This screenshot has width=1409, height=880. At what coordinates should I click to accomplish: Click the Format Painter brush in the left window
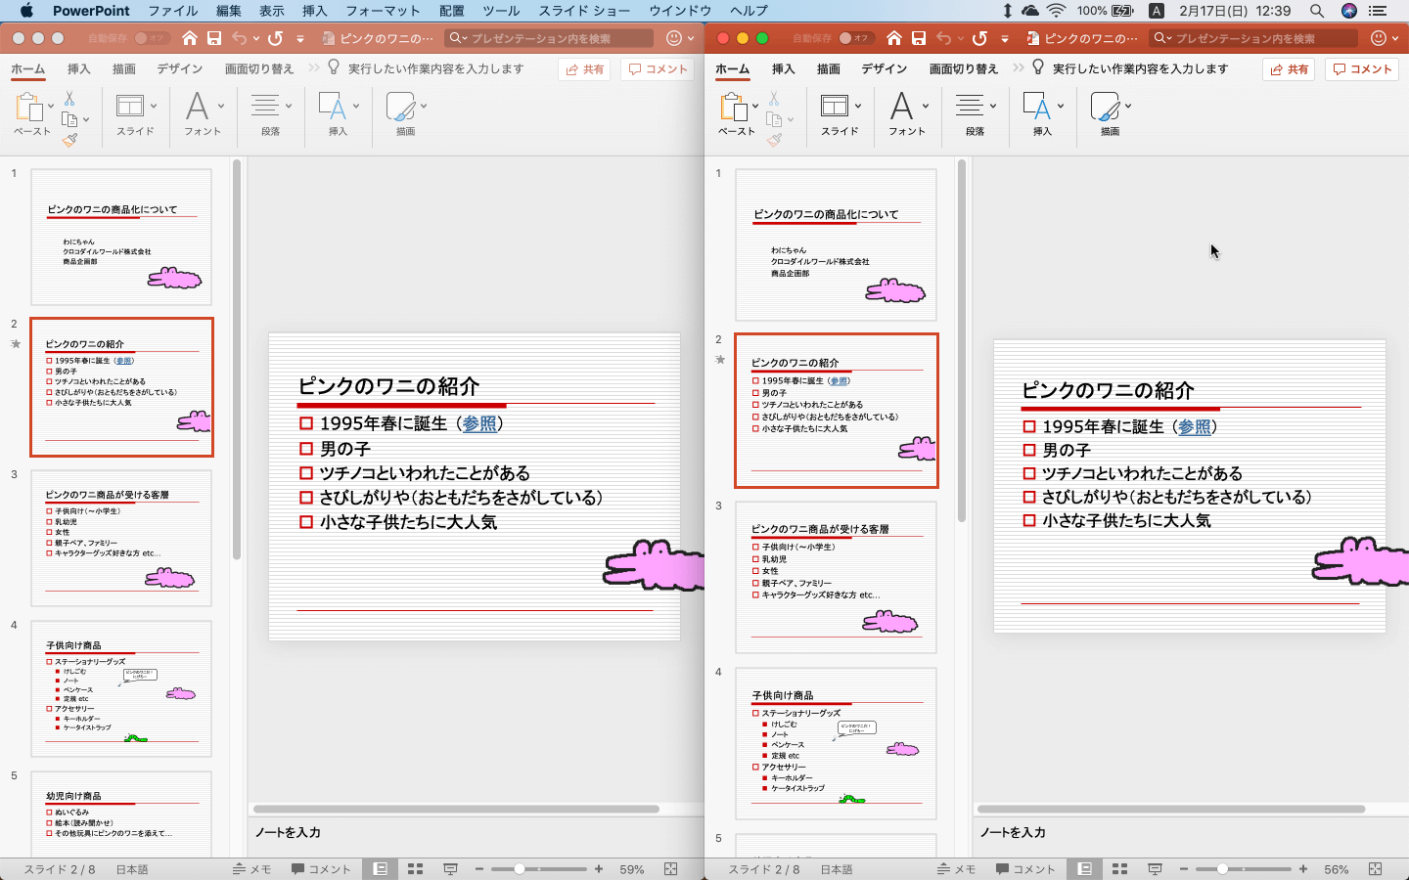point(69,140)
